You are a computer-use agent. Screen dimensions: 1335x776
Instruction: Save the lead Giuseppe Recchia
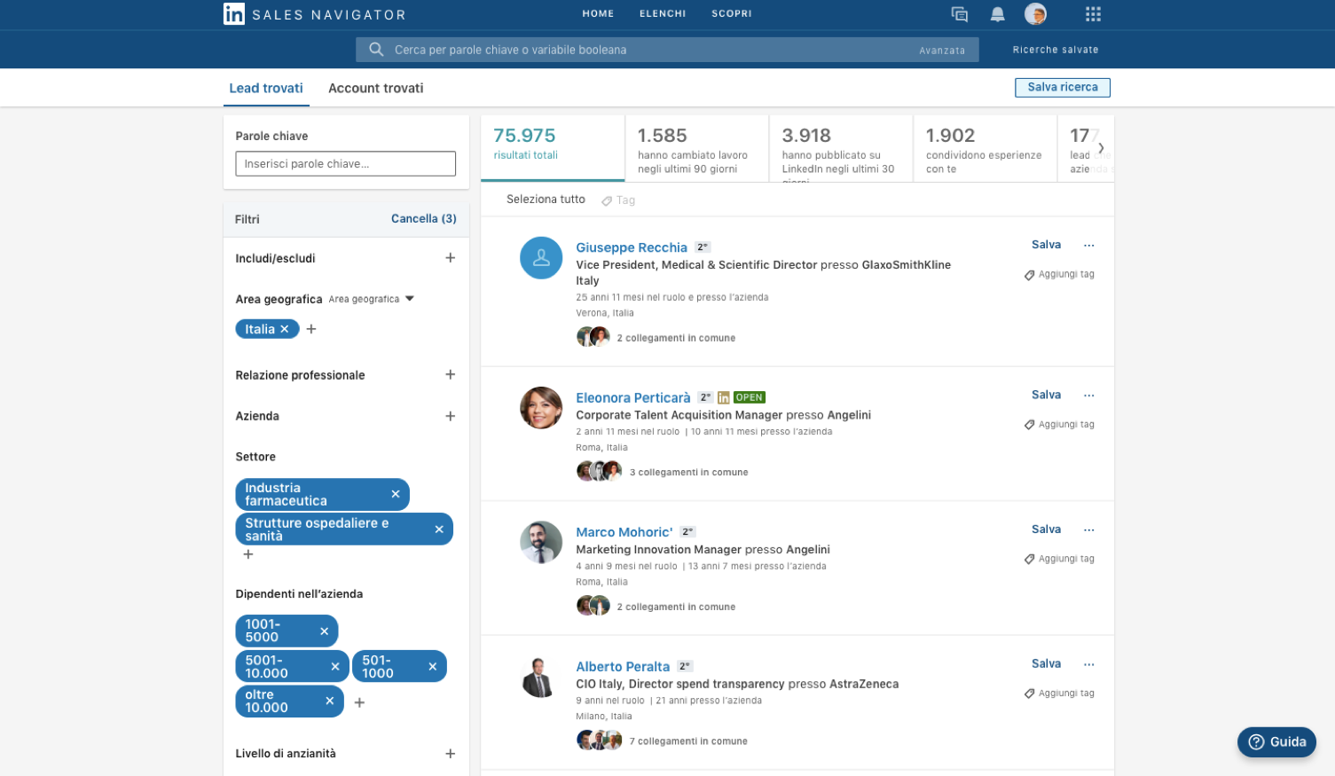[x=1047, y=245]
